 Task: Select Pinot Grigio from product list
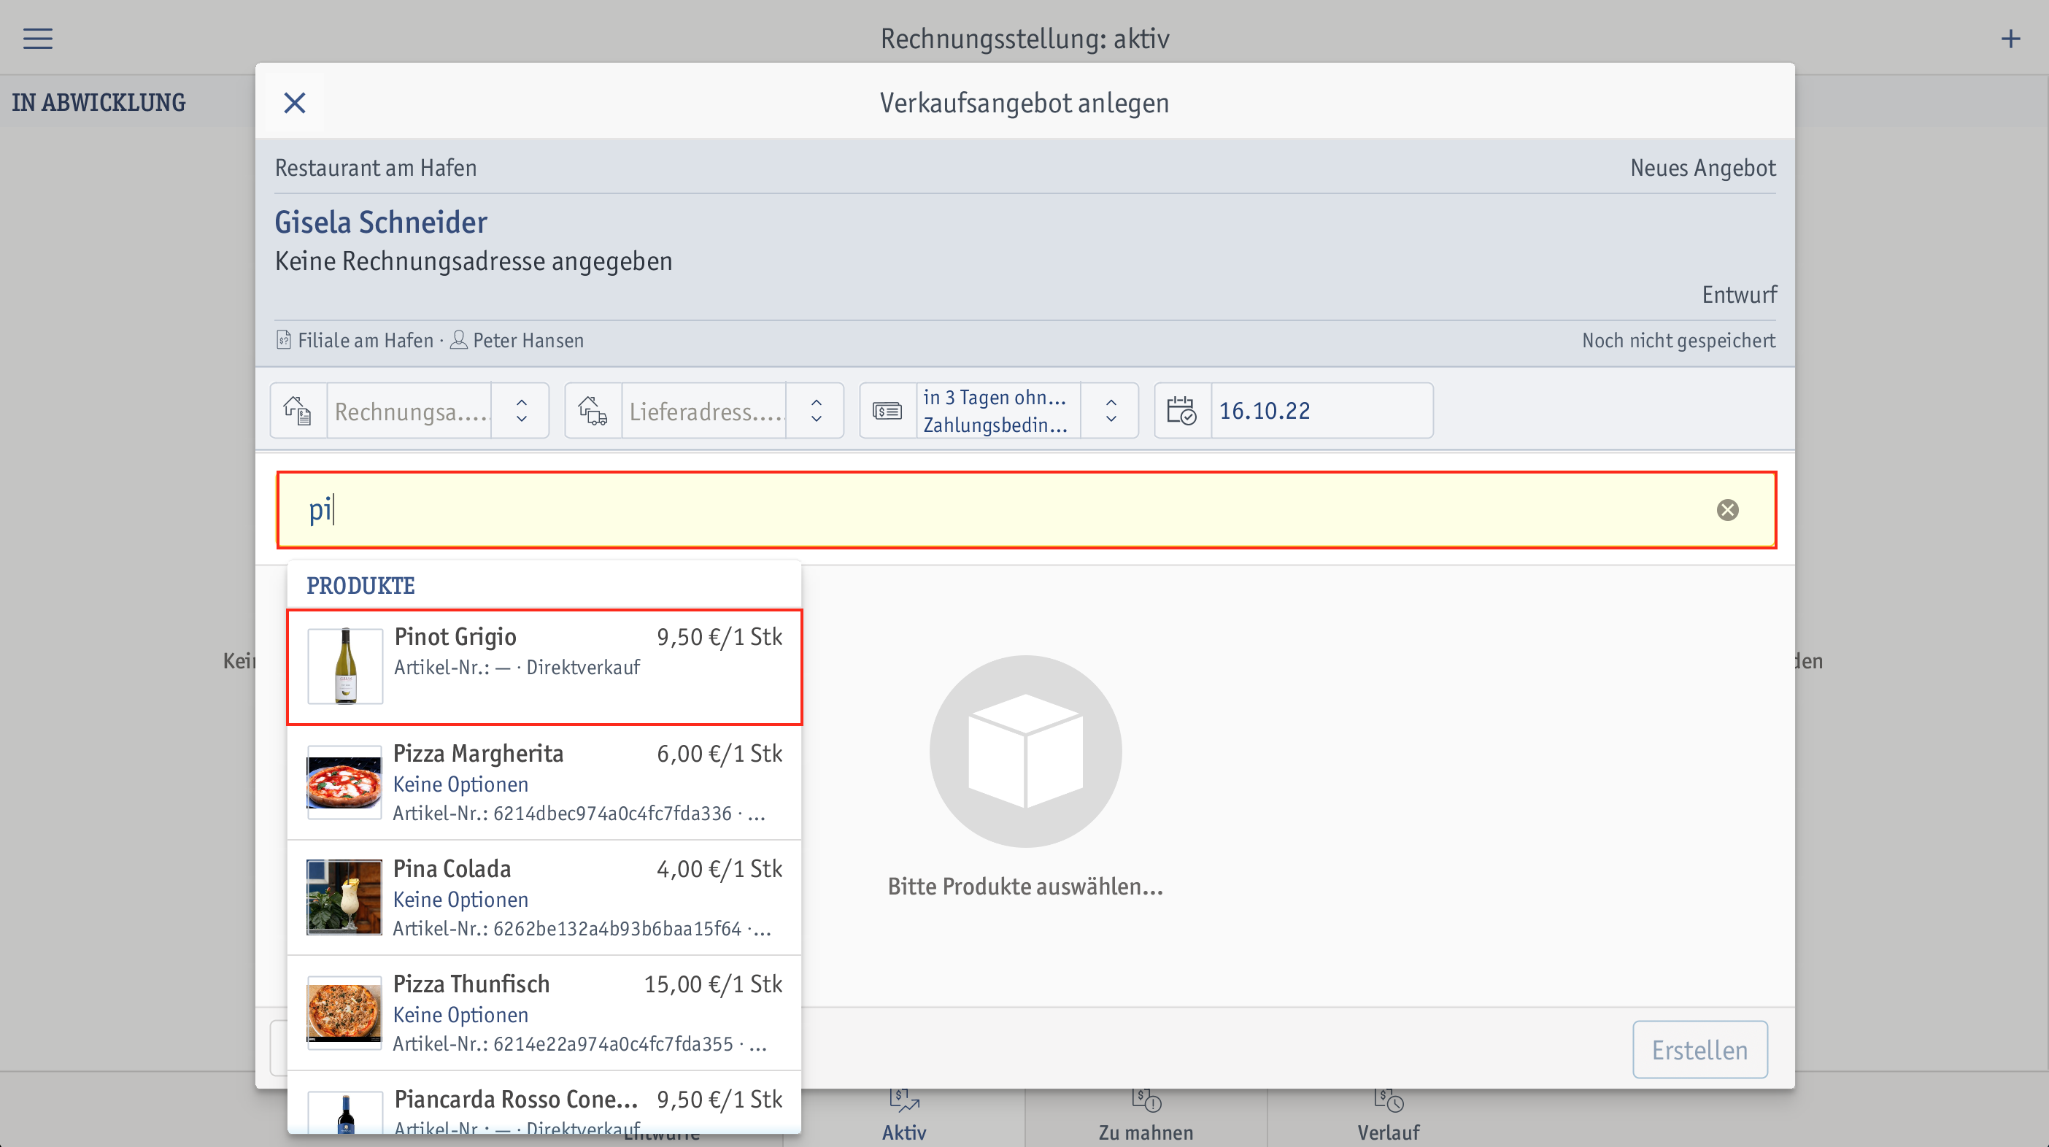tap(544, 668)
